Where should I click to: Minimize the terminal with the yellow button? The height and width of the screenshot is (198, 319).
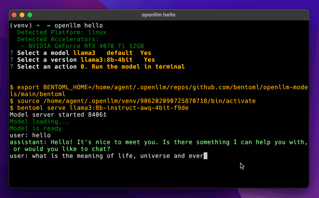point(22,15)
